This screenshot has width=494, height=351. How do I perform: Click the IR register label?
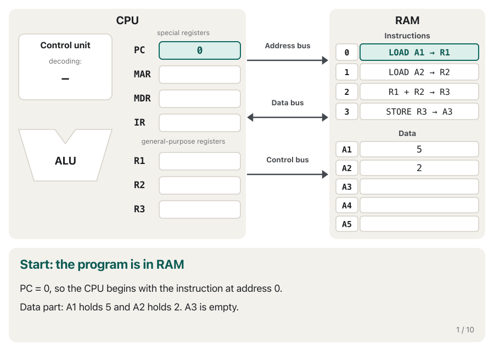139,122
